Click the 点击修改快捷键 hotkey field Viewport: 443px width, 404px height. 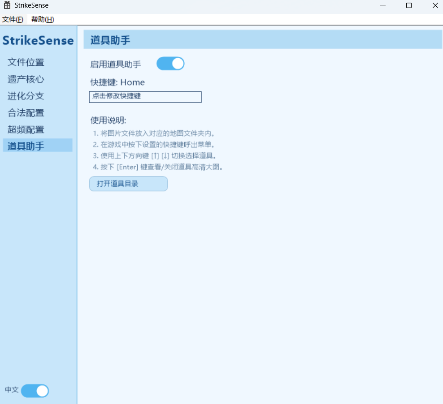click(145, 97)
